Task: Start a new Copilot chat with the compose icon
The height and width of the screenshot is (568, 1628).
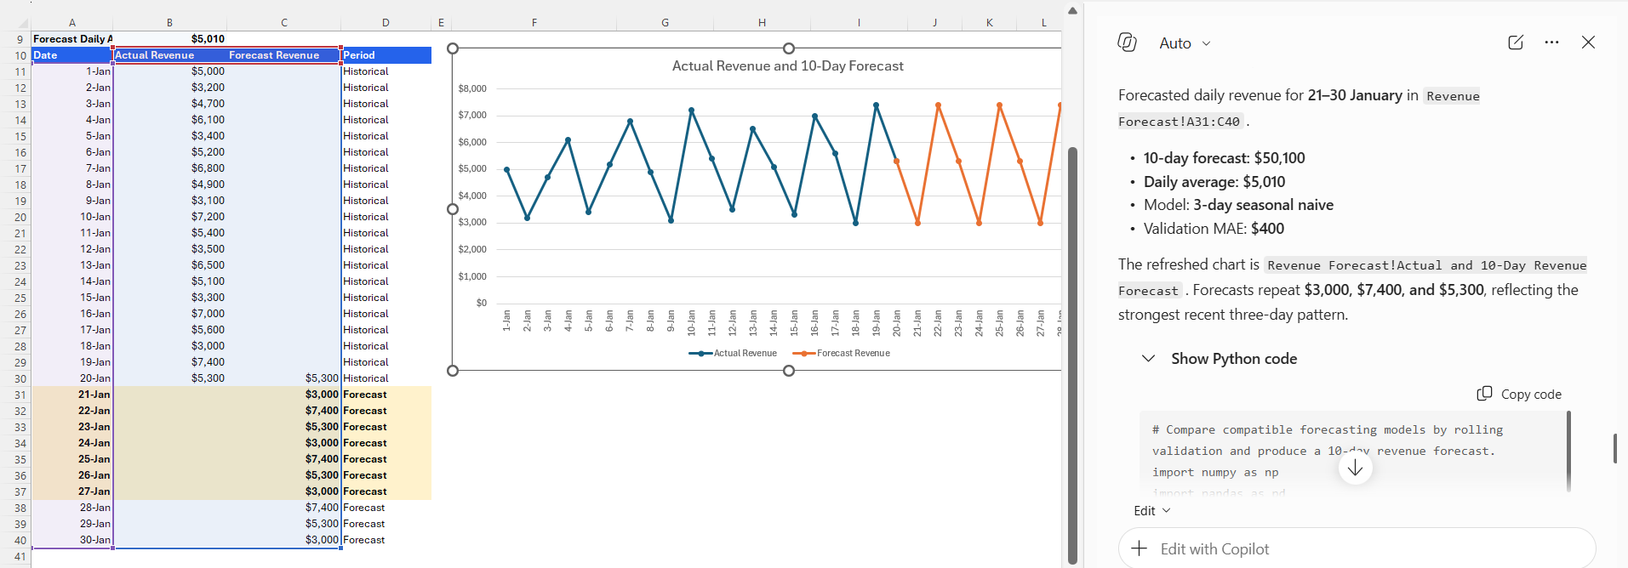Action: [x=1516, y=43]
